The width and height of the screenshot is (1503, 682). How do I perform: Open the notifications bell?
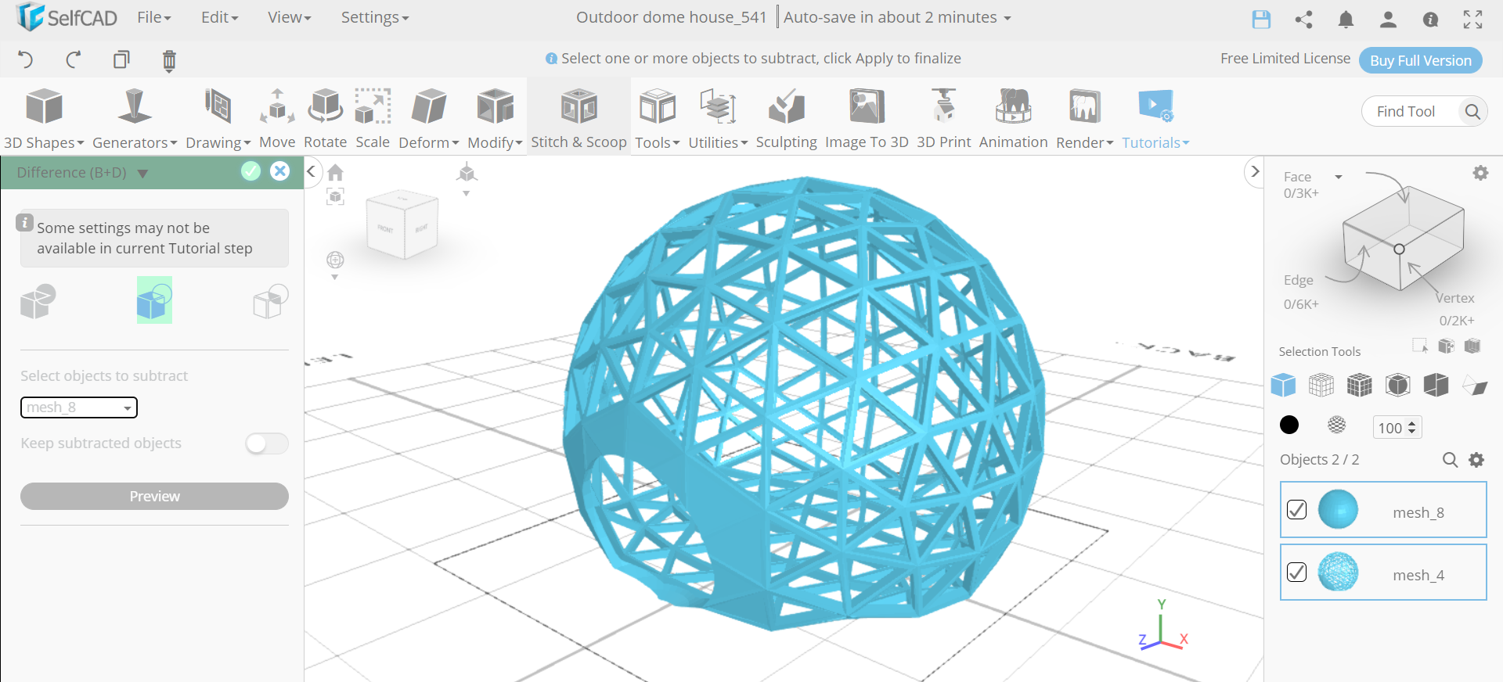click(1346, 20)
